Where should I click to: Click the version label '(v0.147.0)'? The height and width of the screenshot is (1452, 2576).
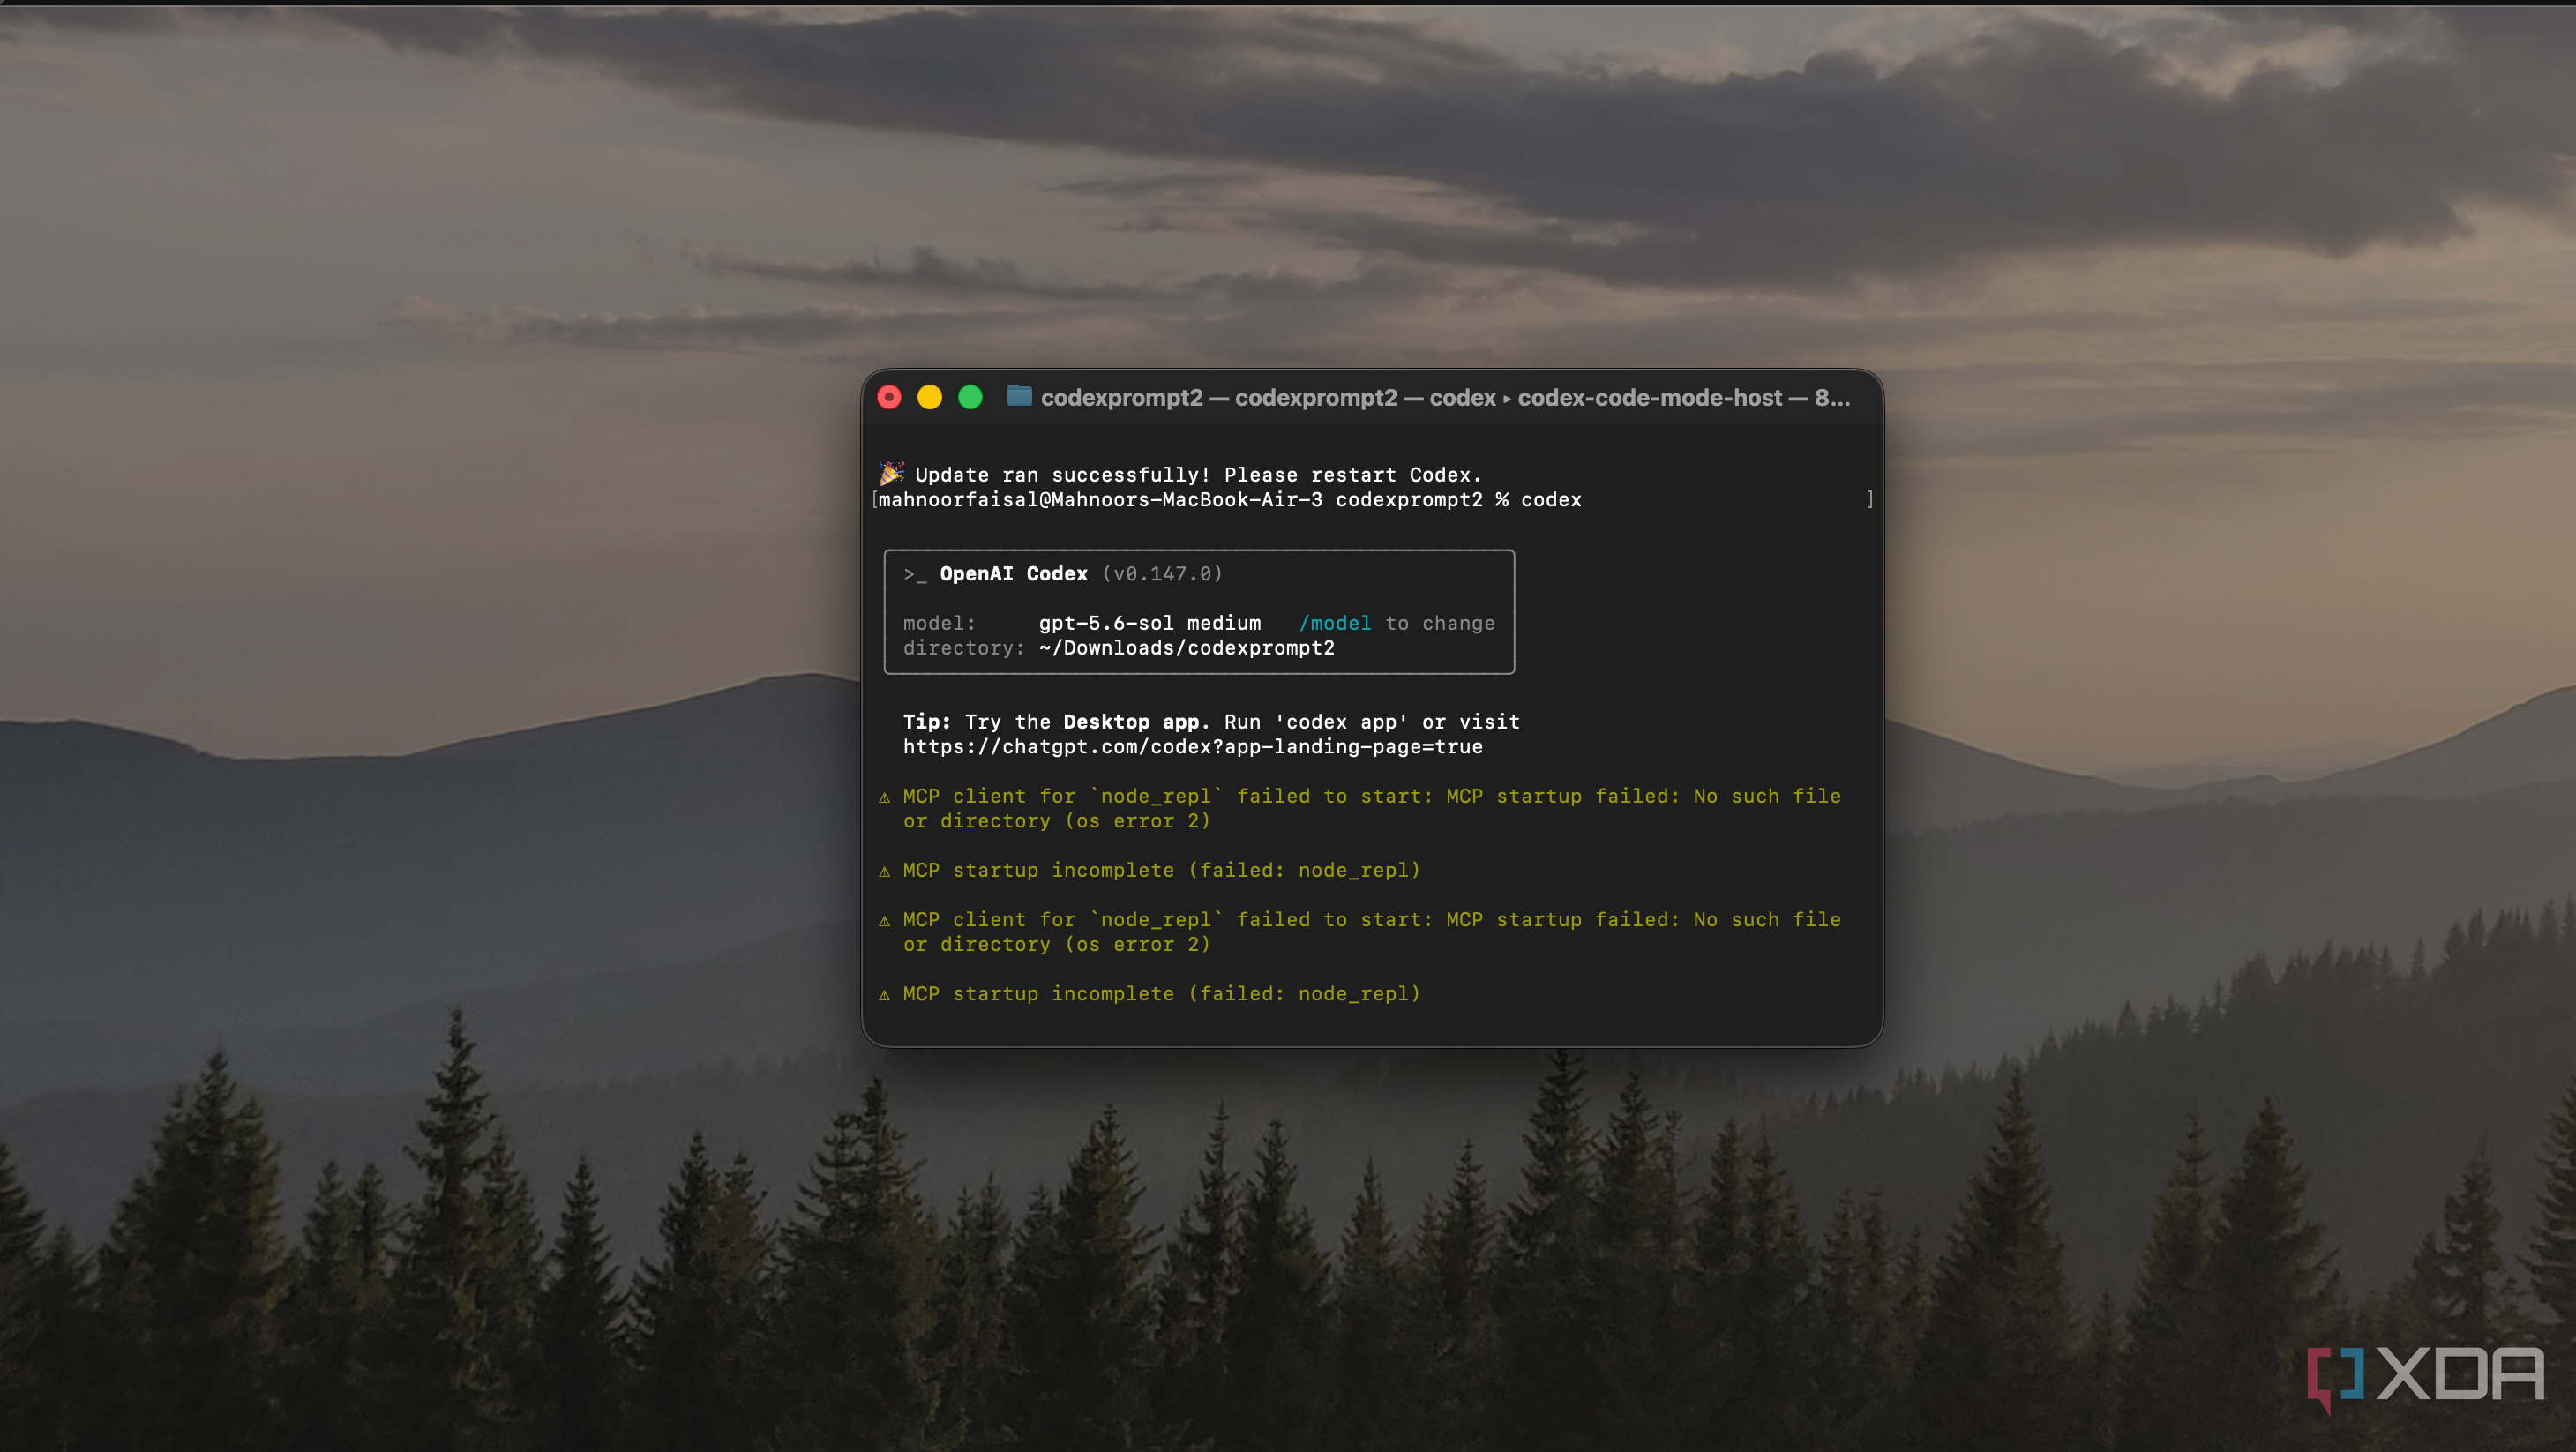(1162, 574)
